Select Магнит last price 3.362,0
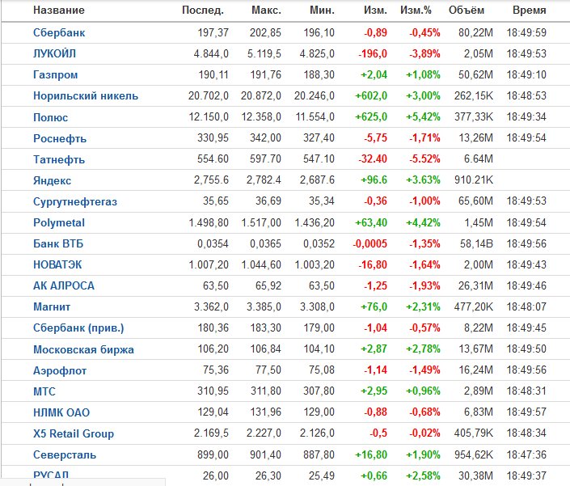Screen dimensions: 570x486 (x=211, y=306)
